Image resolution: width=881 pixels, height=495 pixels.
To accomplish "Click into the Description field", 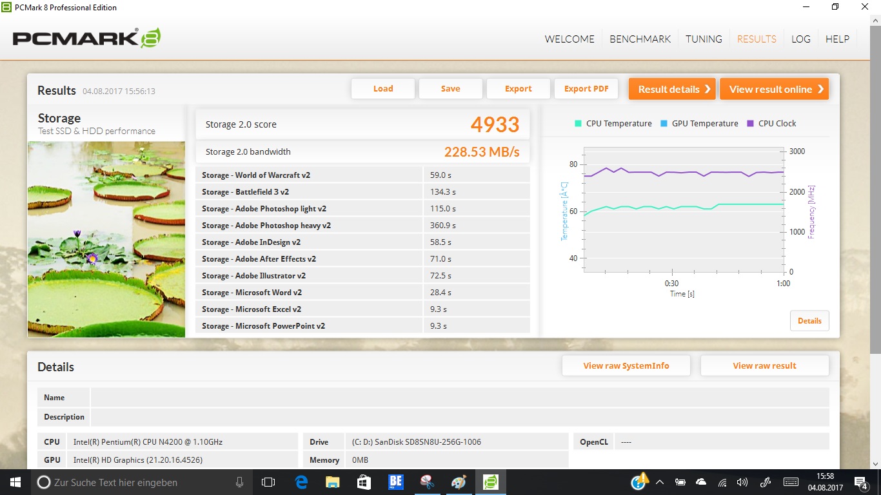I will pos(460,417).
